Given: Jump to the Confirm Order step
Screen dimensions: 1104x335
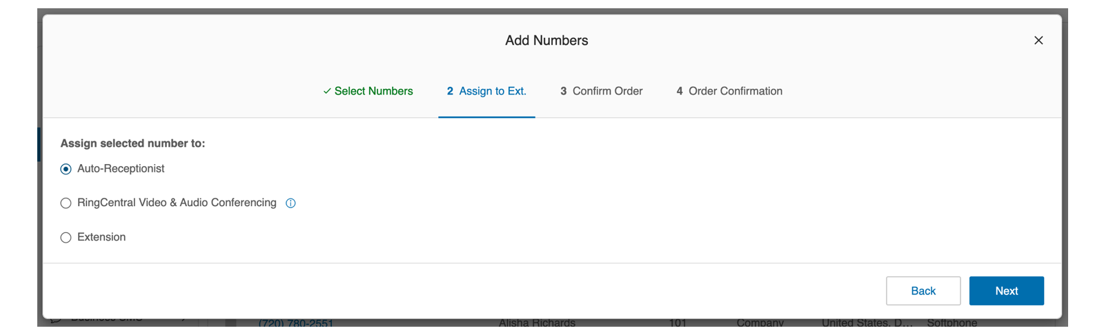Looking at the screenshot, I should (607, 91).
